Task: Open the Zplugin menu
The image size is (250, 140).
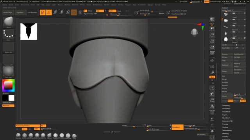Action: [x=150, y=5]
